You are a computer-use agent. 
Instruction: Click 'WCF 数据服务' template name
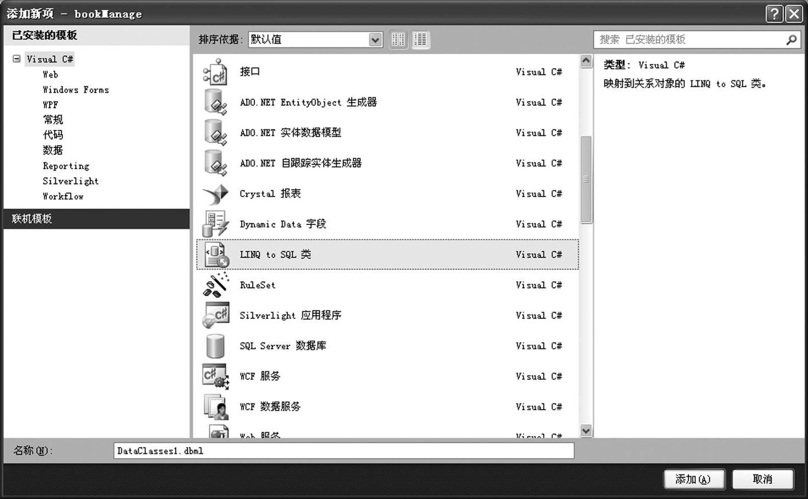coord(270,407)
